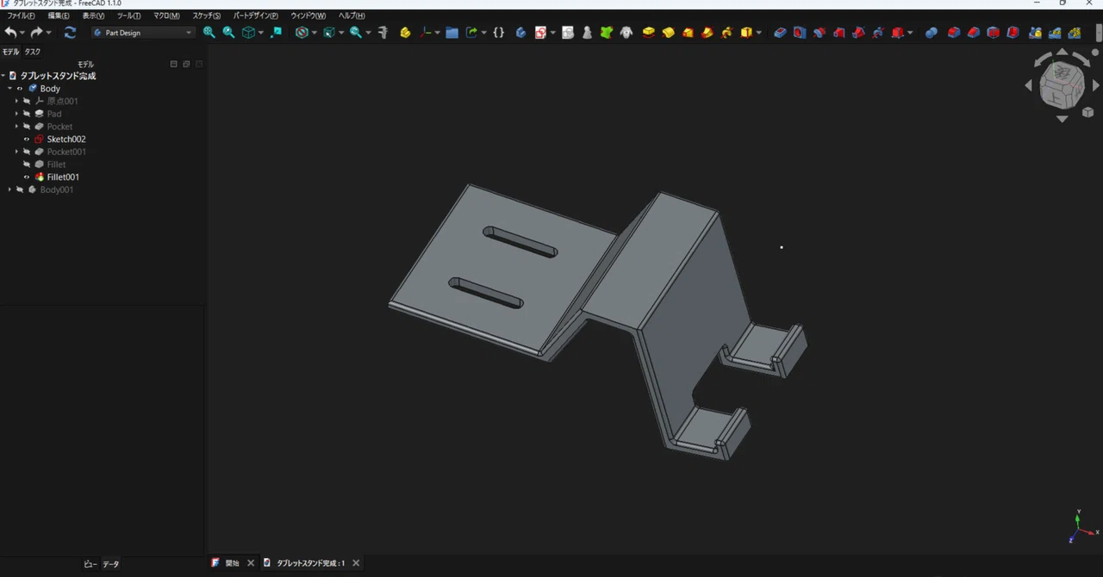Click the Additive Pipe icon
1103x577 pixels.
(x=707, y=33)
